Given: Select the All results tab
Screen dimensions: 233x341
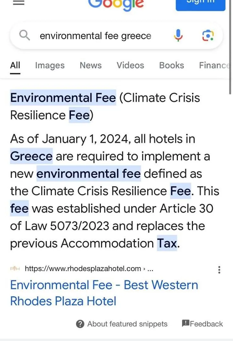Looking at the screenshot, I should pyautogui.click(x=15, y=65).
